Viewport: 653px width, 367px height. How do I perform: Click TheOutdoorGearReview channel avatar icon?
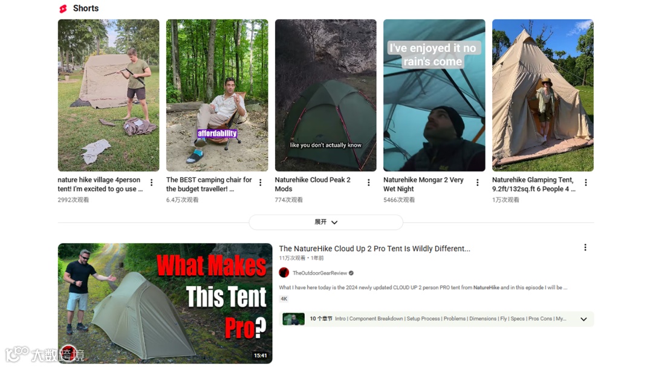284,273
